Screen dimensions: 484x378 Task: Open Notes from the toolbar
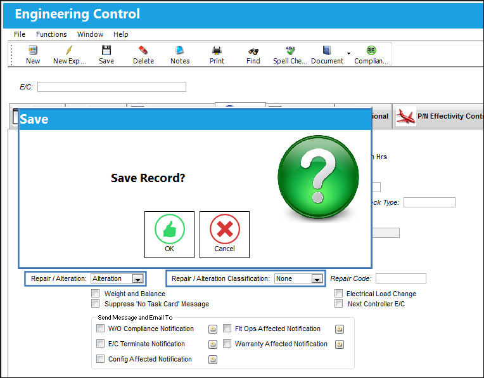[x=180, y=55]
